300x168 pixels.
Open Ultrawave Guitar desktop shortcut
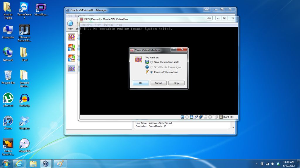pos(24,33)
